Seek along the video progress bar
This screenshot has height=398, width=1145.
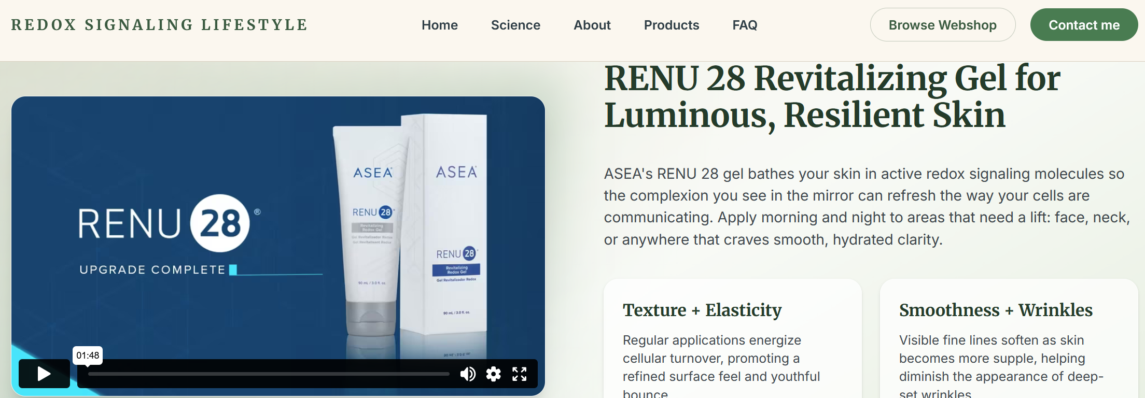coord(269,374)
